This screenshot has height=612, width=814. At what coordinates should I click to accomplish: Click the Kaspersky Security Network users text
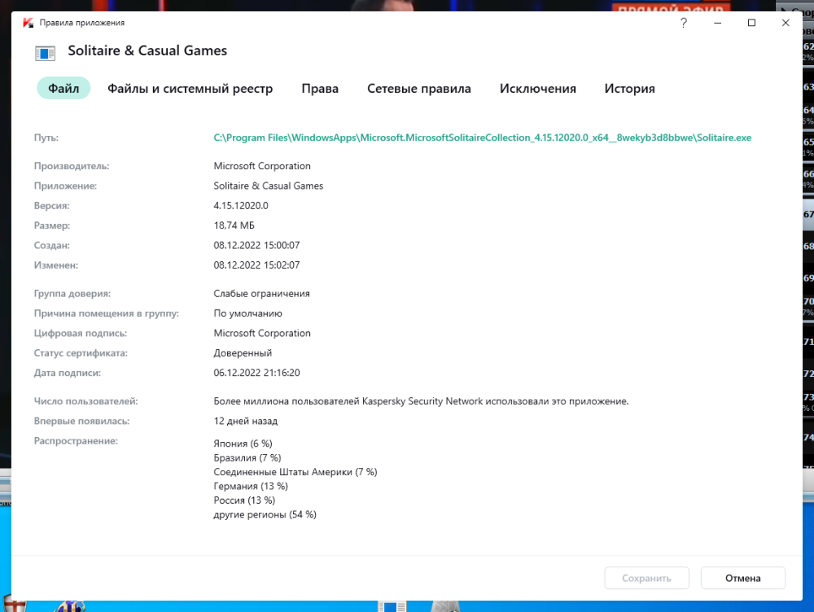[x=421, y=401]
